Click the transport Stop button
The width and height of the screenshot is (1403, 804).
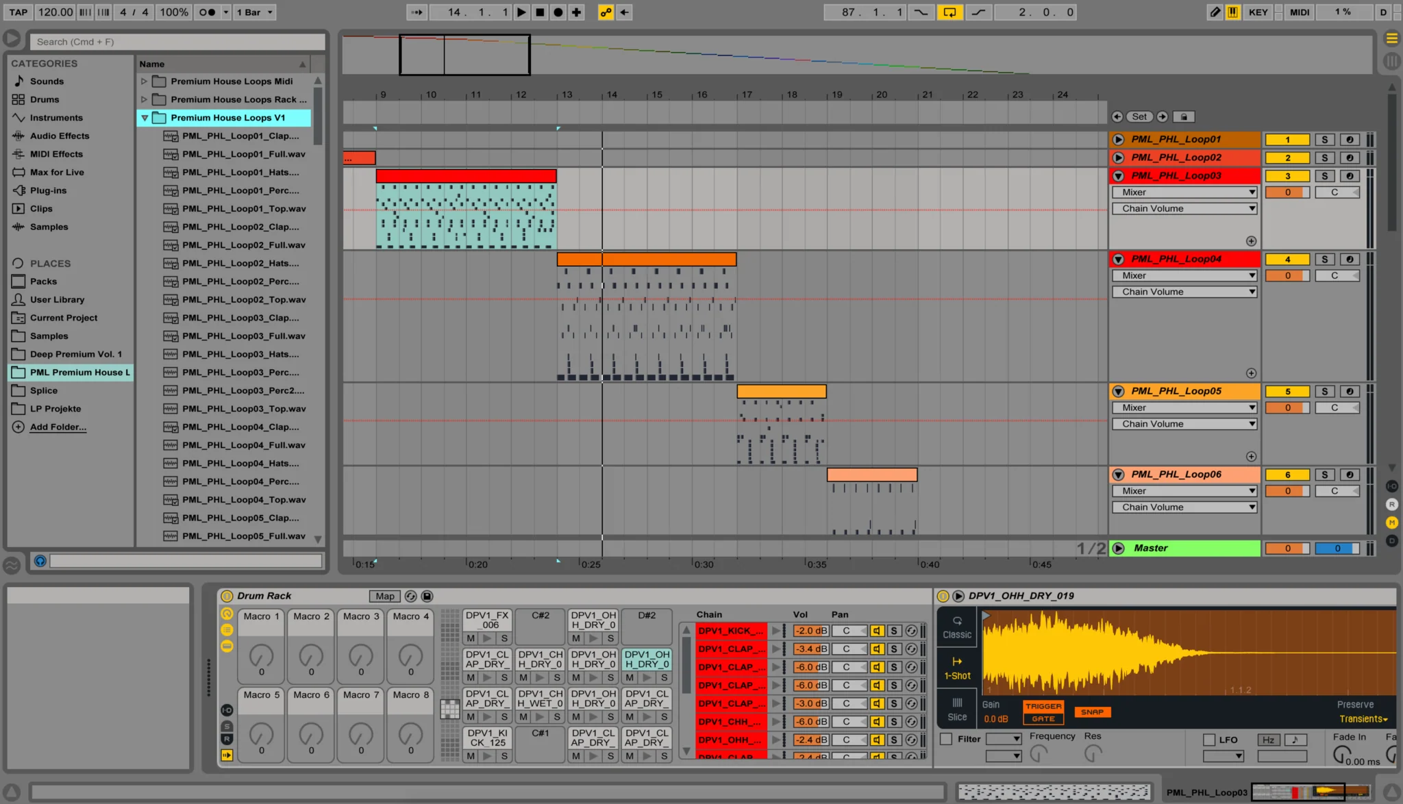point(540,12)
